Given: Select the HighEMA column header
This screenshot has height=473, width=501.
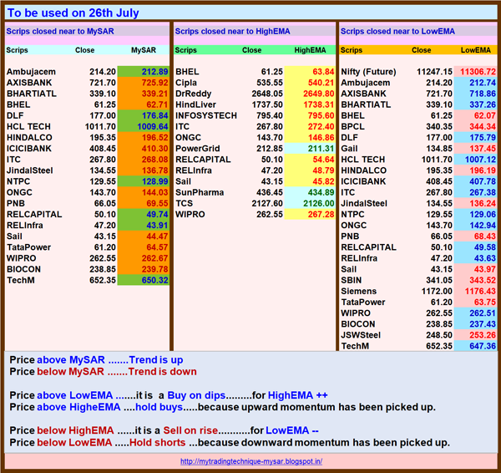Looking at the screenshot, I should click(310, 50).
